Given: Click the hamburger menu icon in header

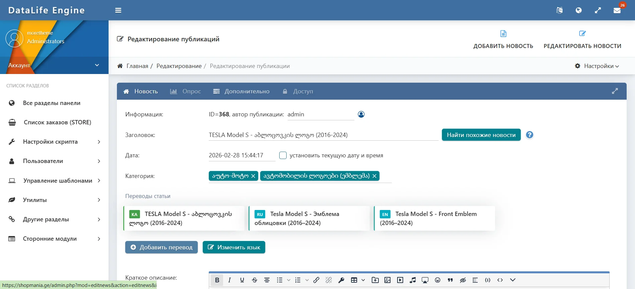Looking at the screenshot, I should [118, 10].
